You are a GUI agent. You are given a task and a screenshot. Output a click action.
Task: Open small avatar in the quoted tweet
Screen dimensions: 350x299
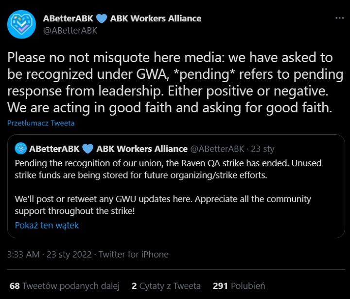[20, 149]
